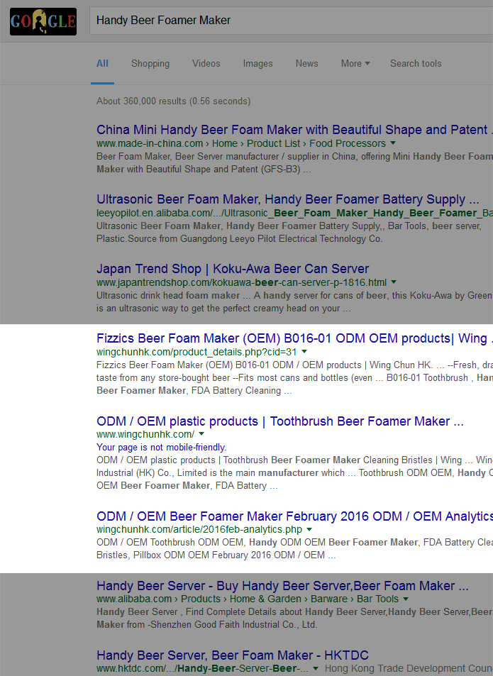Open Handy Beer Server, Beer Foam Maker - HKTDC
The image size is (493, 676).
pyautogui.click(x=233, y=655)
